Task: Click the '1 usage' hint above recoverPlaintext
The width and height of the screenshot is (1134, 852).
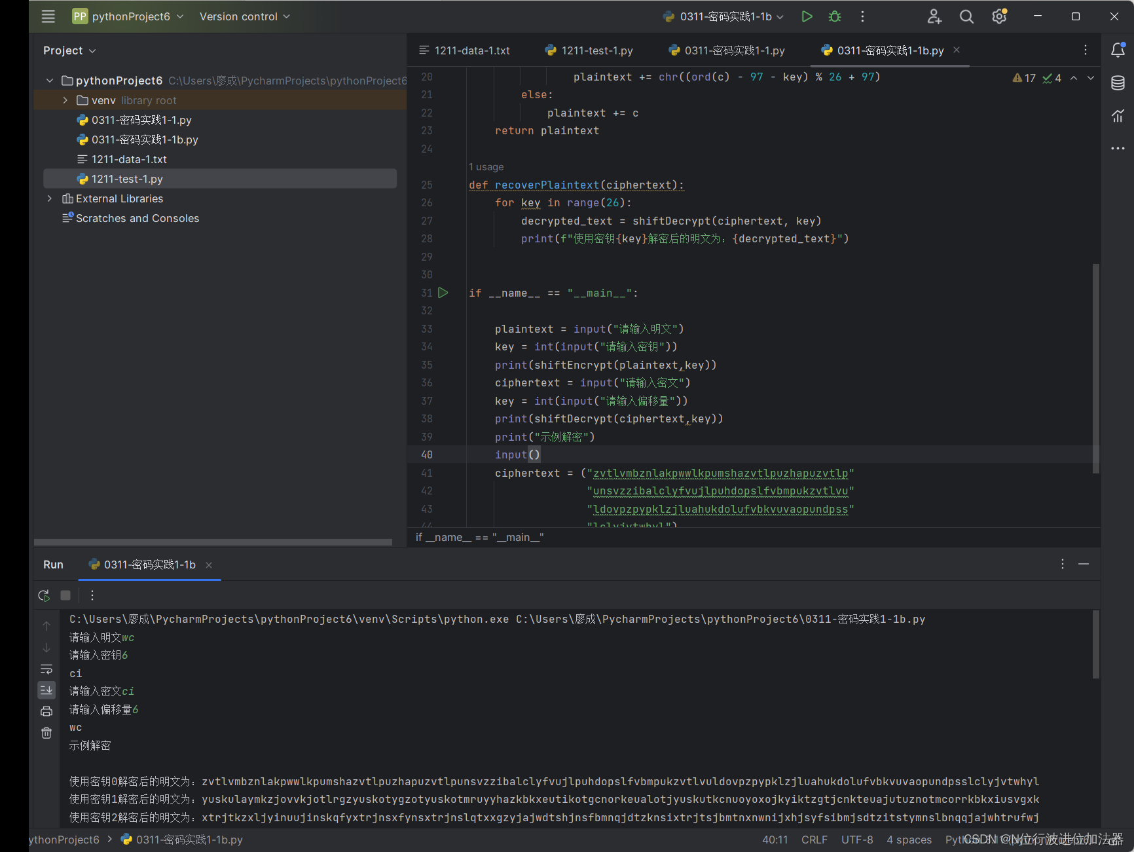Action: click(x=486, y=167)
